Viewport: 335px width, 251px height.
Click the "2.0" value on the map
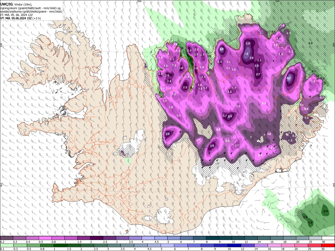(x=197, y=49)
